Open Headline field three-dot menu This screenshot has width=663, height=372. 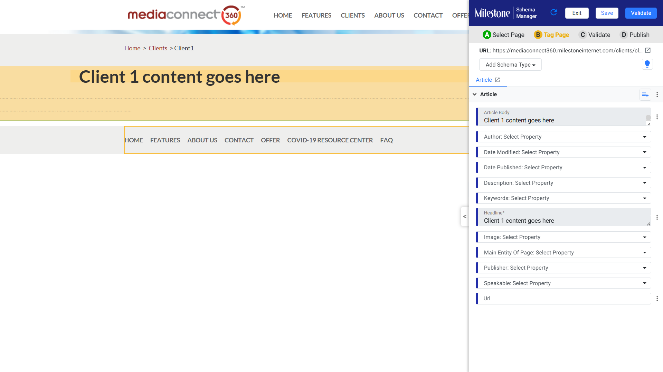(x=657, y=217)
